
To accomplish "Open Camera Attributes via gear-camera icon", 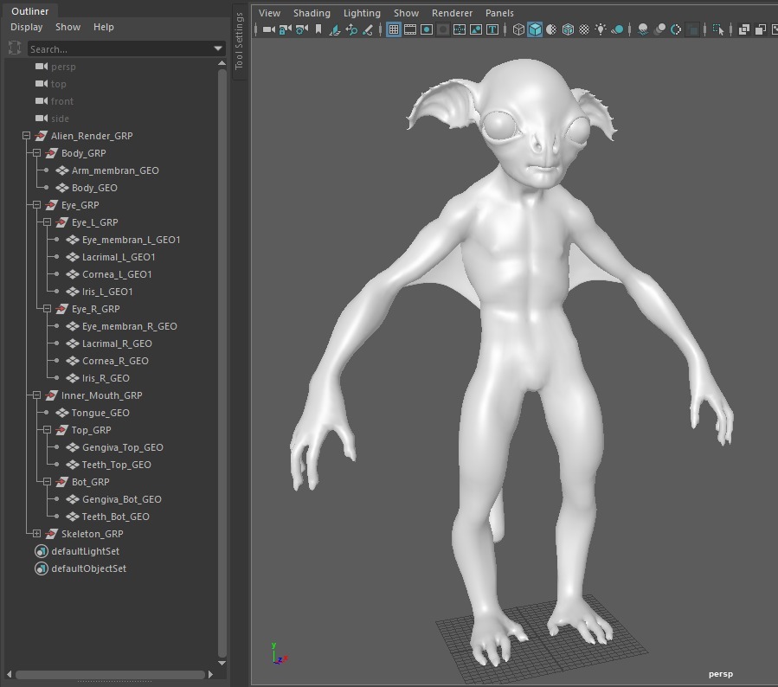I will pyautogui.click(x=302, y=29).
